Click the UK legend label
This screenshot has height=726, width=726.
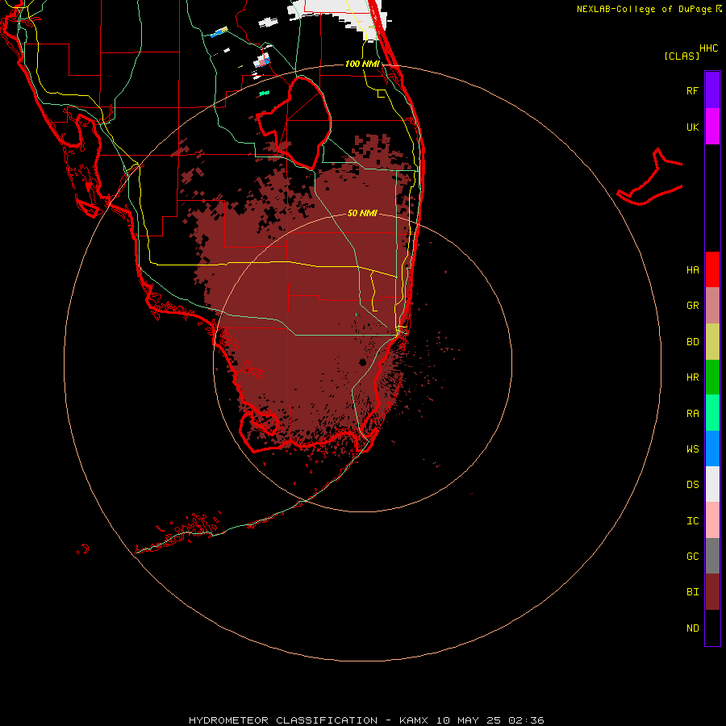(692, 127)
